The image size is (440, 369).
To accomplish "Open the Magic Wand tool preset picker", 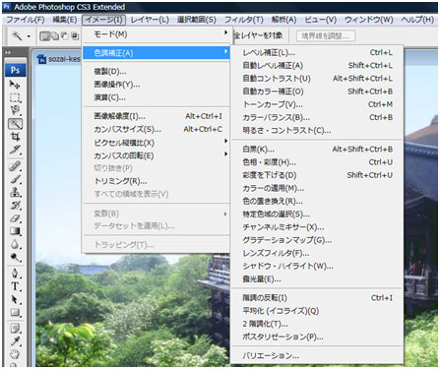I will coord(29,36).
